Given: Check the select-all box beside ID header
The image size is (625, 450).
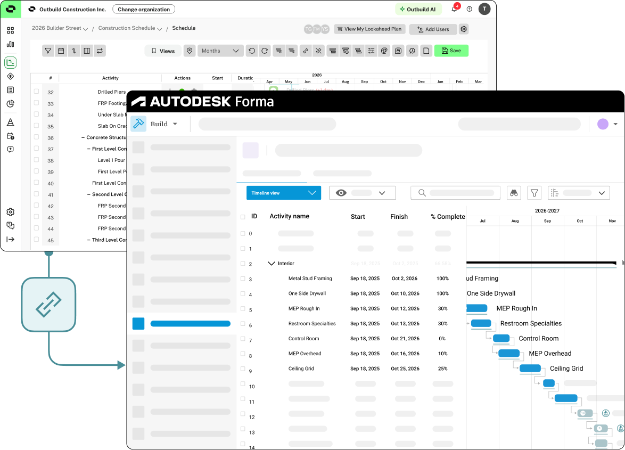Looking at the screenshot, I should tap(243, 217).
